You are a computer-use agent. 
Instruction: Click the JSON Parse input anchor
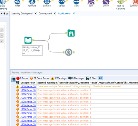pyautogui.click(x=63, y=52)
